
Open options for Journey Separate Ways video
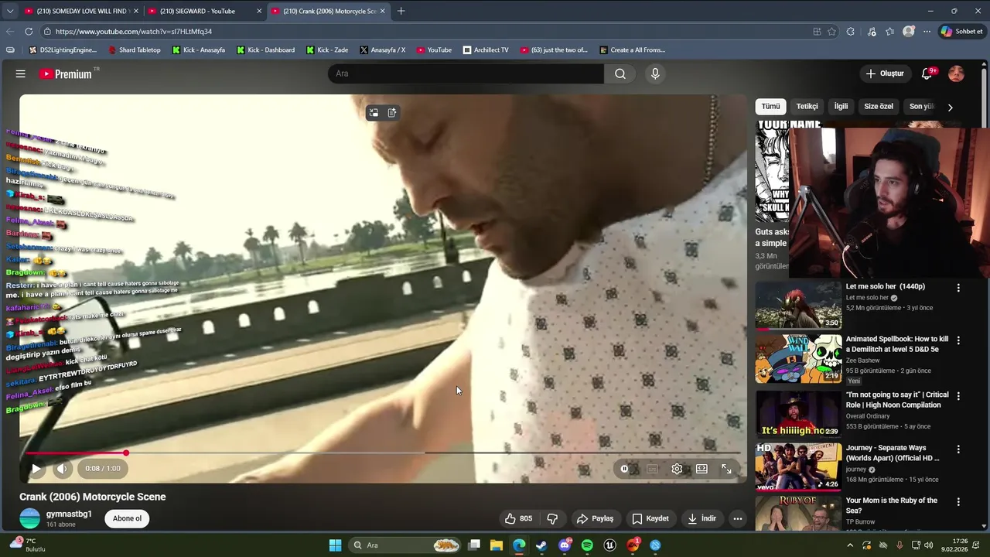pos(958,449)
